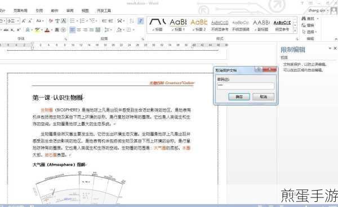Toggle Character Shading
The image size is (338, 207).
point(57,30)
